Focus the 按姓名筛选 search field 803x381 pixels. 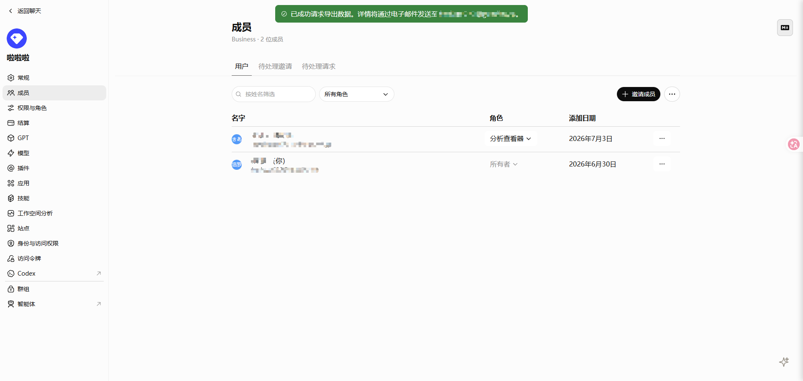point(274,94)
